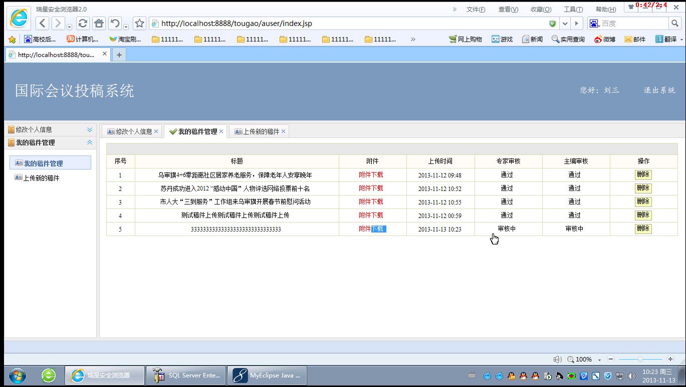Bookmark page with the star icon

coord(140,23)
